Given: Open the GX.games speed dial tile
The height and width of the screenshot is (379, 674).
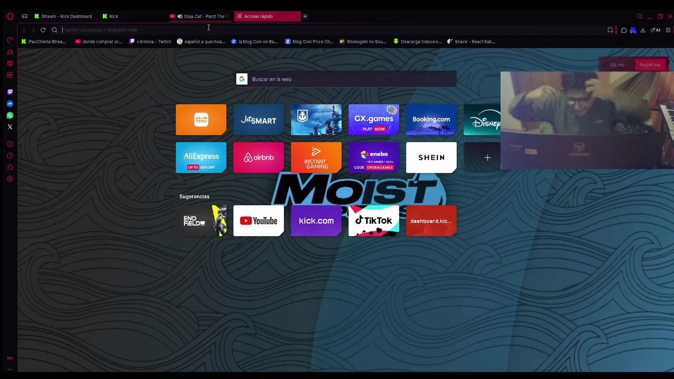Looking at the screenshot, I should (374, 119).
